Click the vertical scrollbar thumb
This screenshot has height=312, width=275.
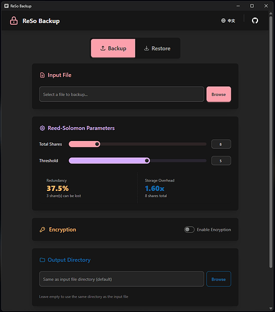[x=271, y=142]
